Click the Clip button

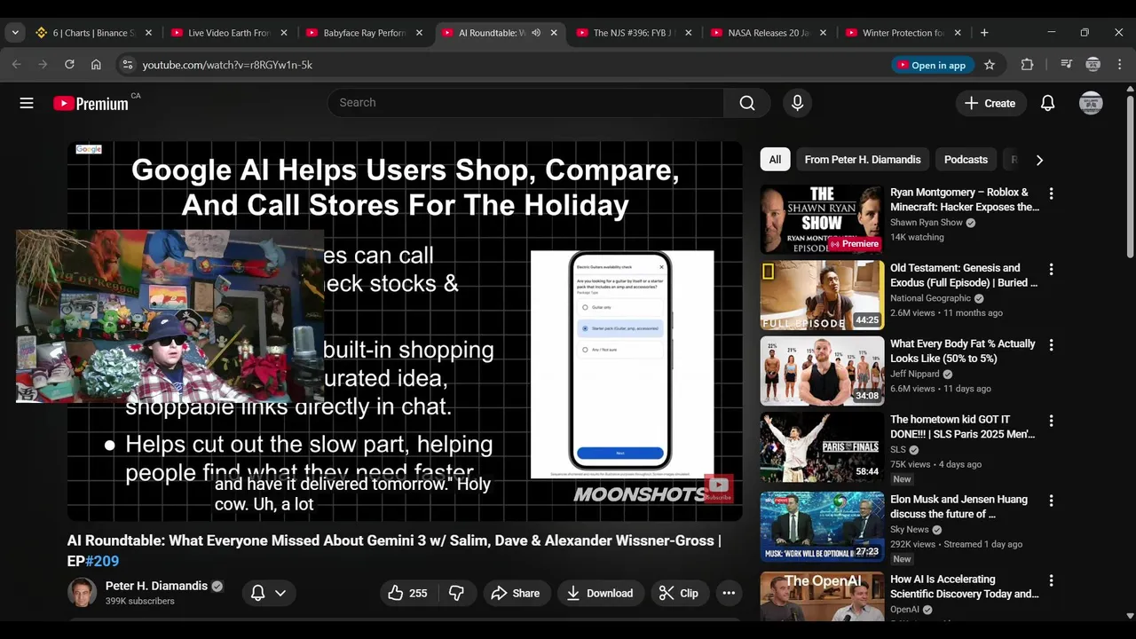click(x=679, y=593)
